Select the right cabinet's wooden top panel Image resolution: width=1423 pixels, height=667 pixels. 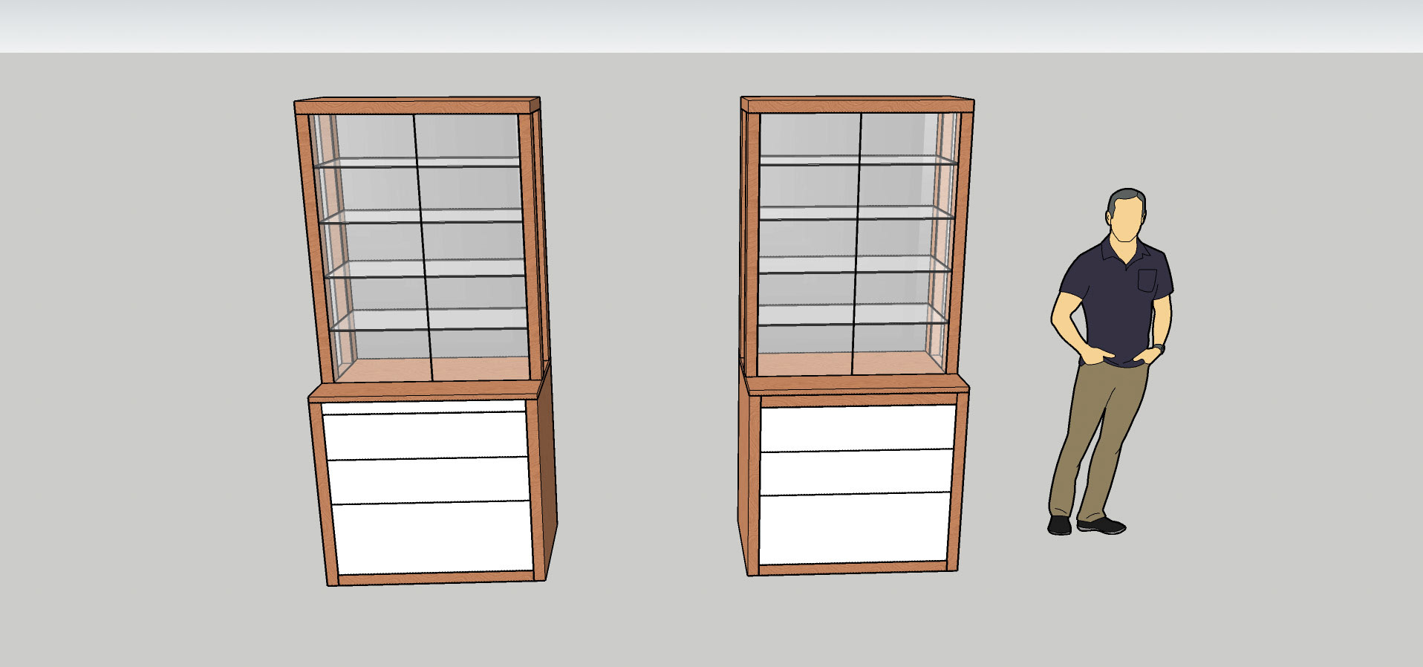(x=858, y=104)
